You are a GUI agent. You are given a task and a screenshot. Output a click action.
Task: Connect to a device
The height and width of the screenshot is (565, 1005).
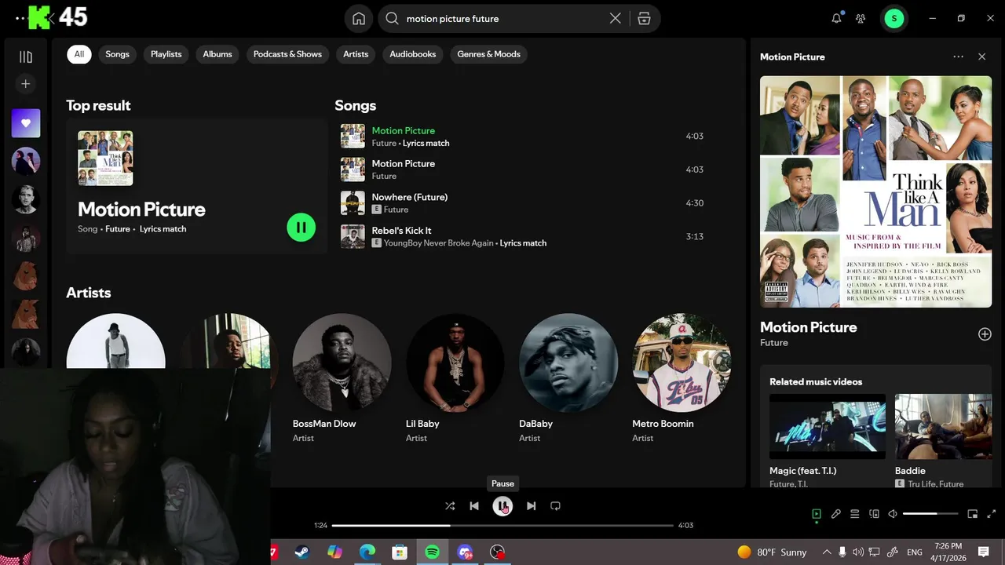pyautogui.click(x=874, y=514)
